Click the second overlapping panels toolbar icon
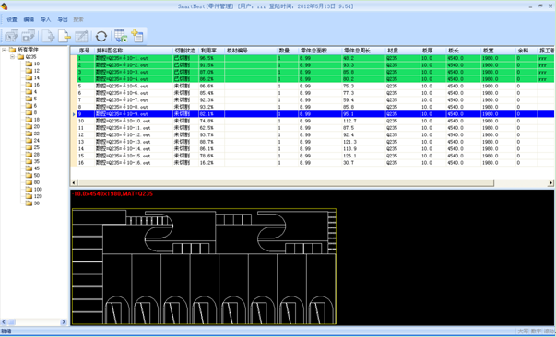 (x=28, y=36)
